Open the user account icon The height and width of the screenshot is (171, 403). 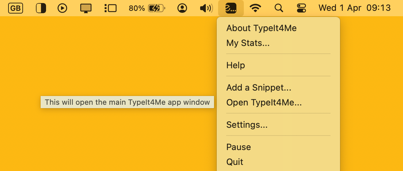click(x=182, y=8)
